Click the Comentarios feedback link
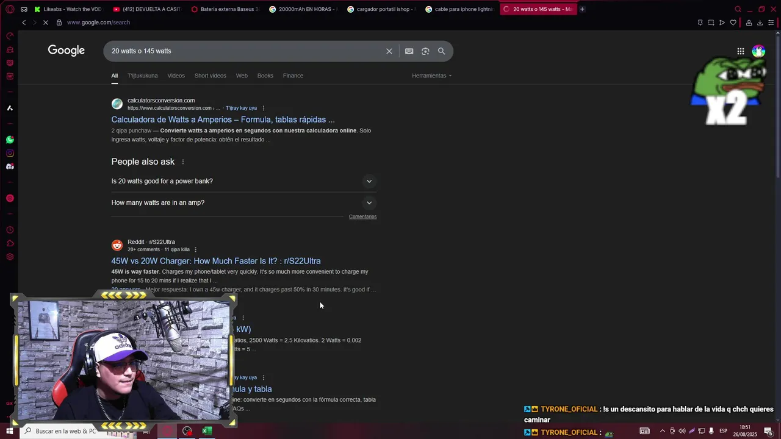Viewport: 781px width, 439px height. [x=362, y=216]
